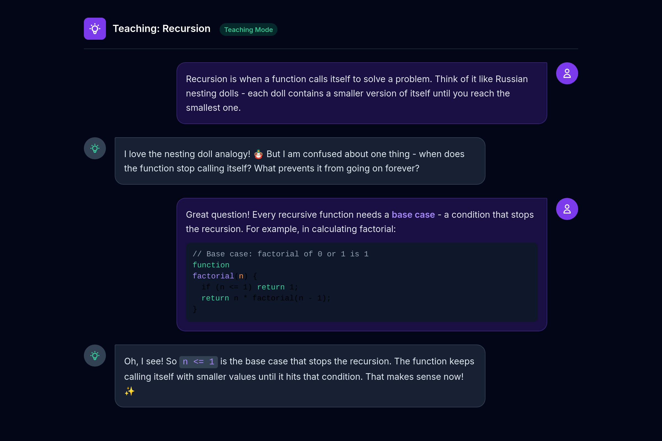Click the AI lightbulb avatar next to the analogy reply
This screenshot has height=441, width=662.
point(95,148)
